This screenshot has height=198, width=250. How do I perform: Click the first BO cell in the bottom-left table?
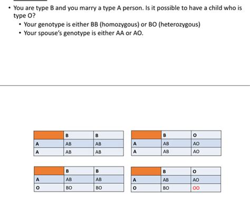79,187
